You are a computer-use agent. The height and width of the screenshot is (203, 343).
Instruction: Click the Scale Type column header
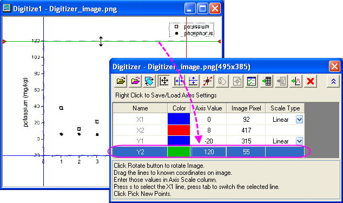tap(285, 108)
